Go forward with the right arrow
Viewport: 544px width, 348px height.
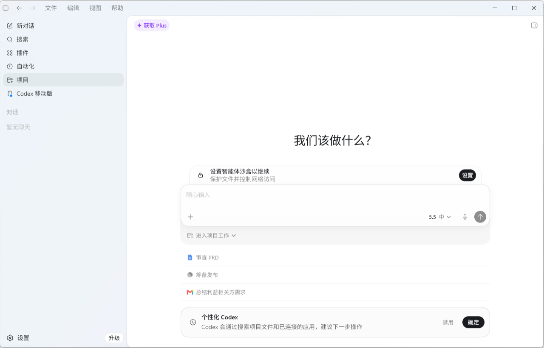pos(33,8)
